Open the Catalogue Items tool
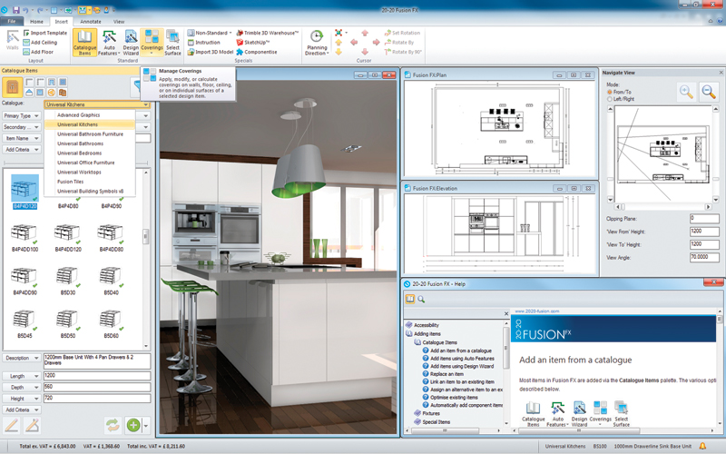The image size is (726, 454). tap(84, 43)
